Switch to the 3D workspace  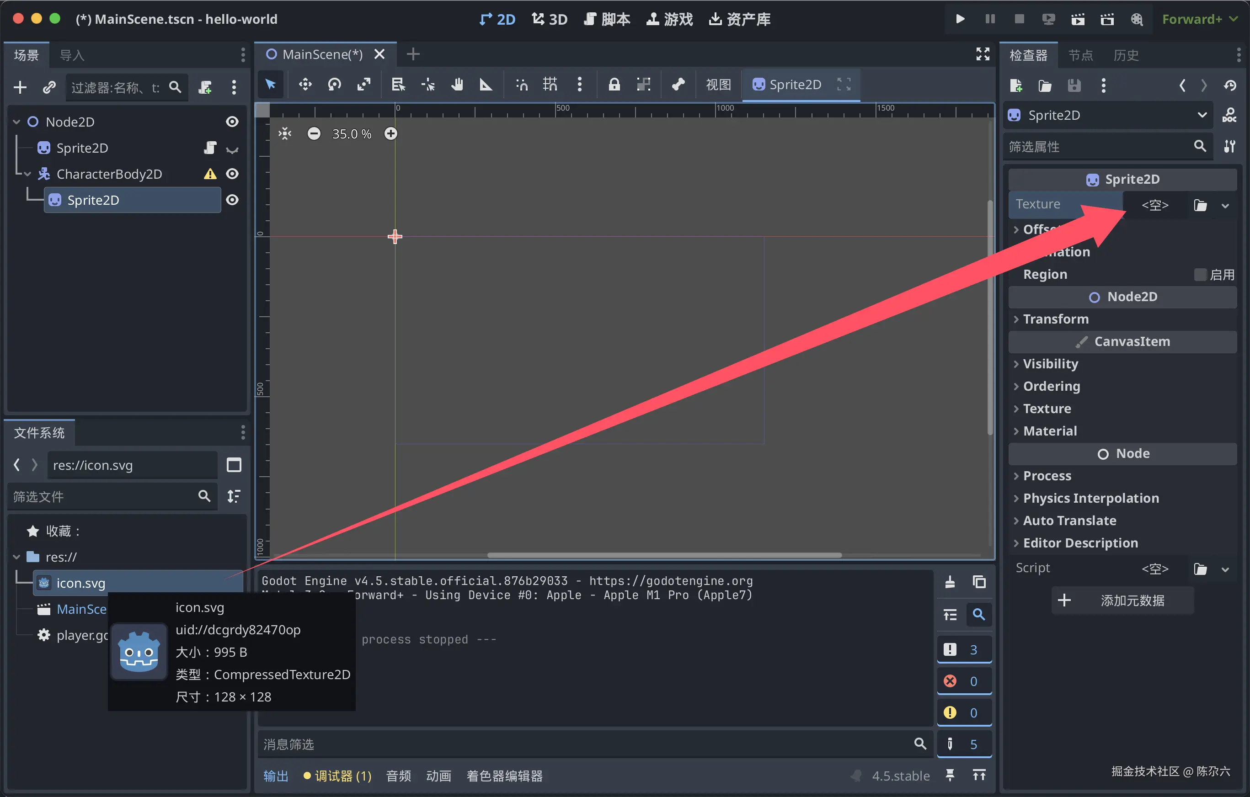point(550,19)
